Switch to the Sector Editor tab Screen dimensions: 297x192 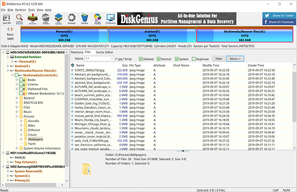tap(104, 52)
